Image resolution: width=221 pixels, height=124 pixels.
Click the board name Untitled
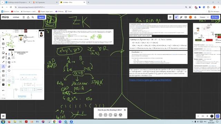[16, 17]
